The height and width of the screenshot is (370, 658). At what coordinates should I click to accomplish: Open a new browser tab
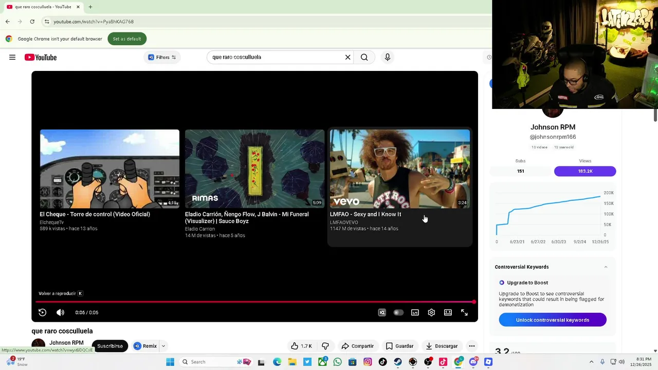pyautogui.click(x=90, y=7)
